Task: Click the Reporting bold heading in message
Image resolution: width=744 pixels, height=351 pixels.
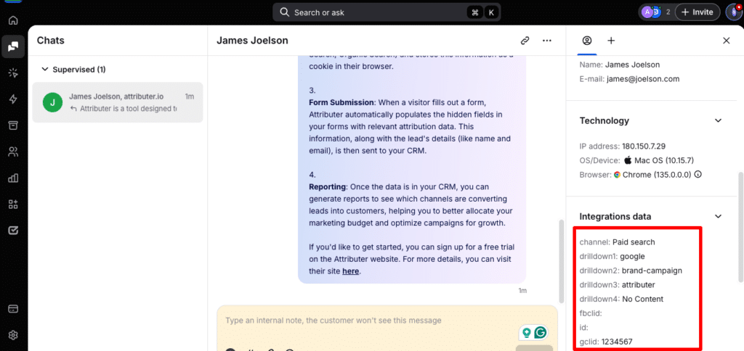Action: (328, 187)
